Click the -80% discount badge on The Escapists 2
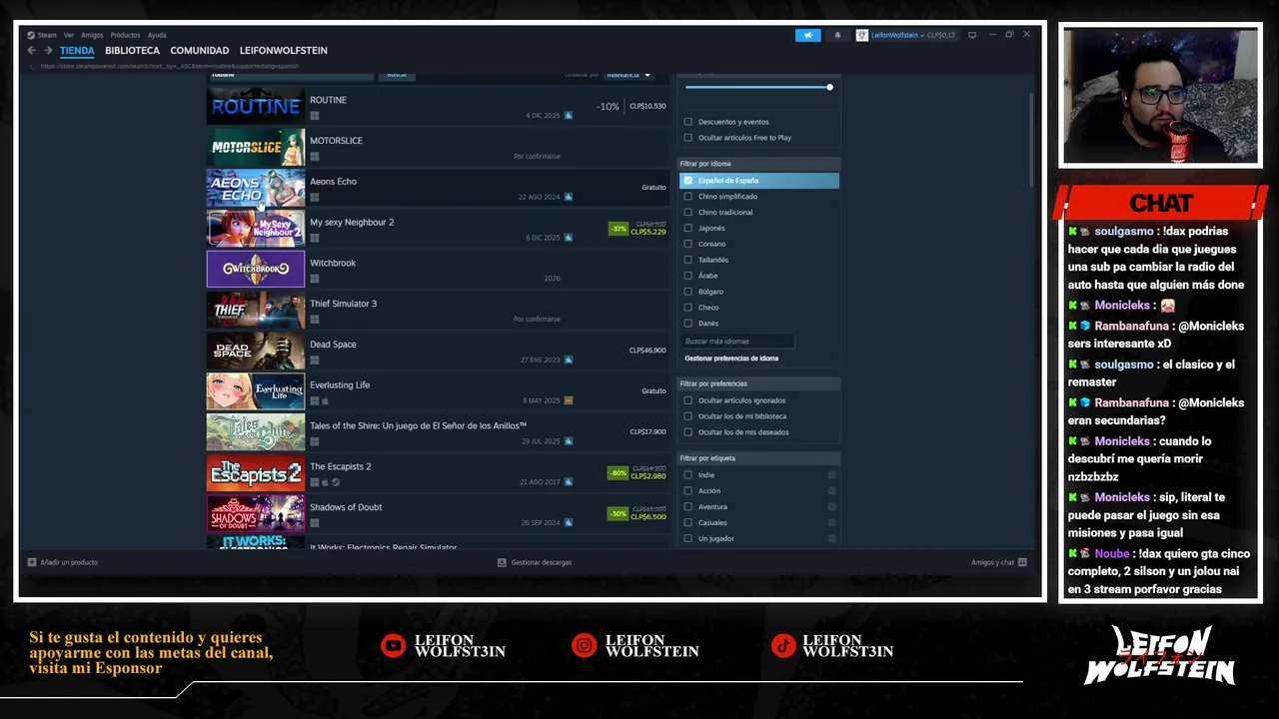The width and height of the screenshot is (1279, 719). (x=619, y=472)
